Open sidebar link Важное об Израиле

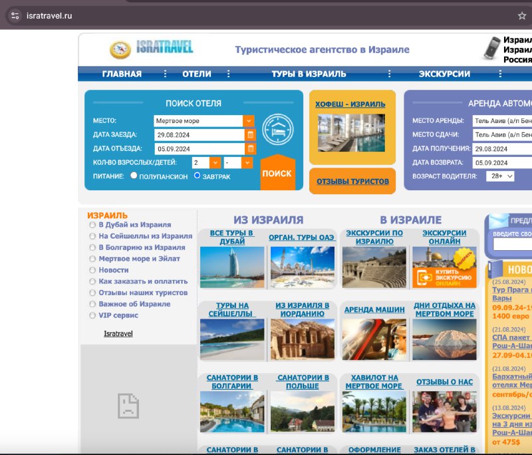click(x=134, y=304)
